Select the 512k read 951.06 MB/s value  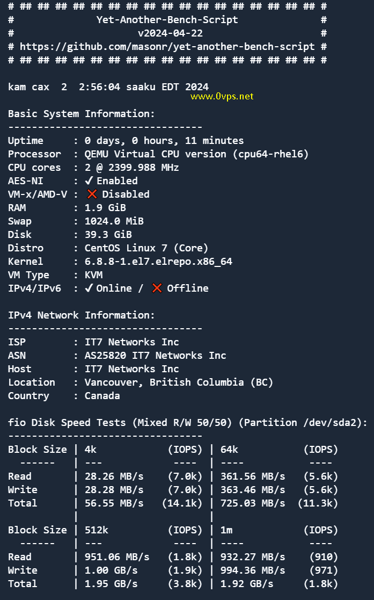117,557
